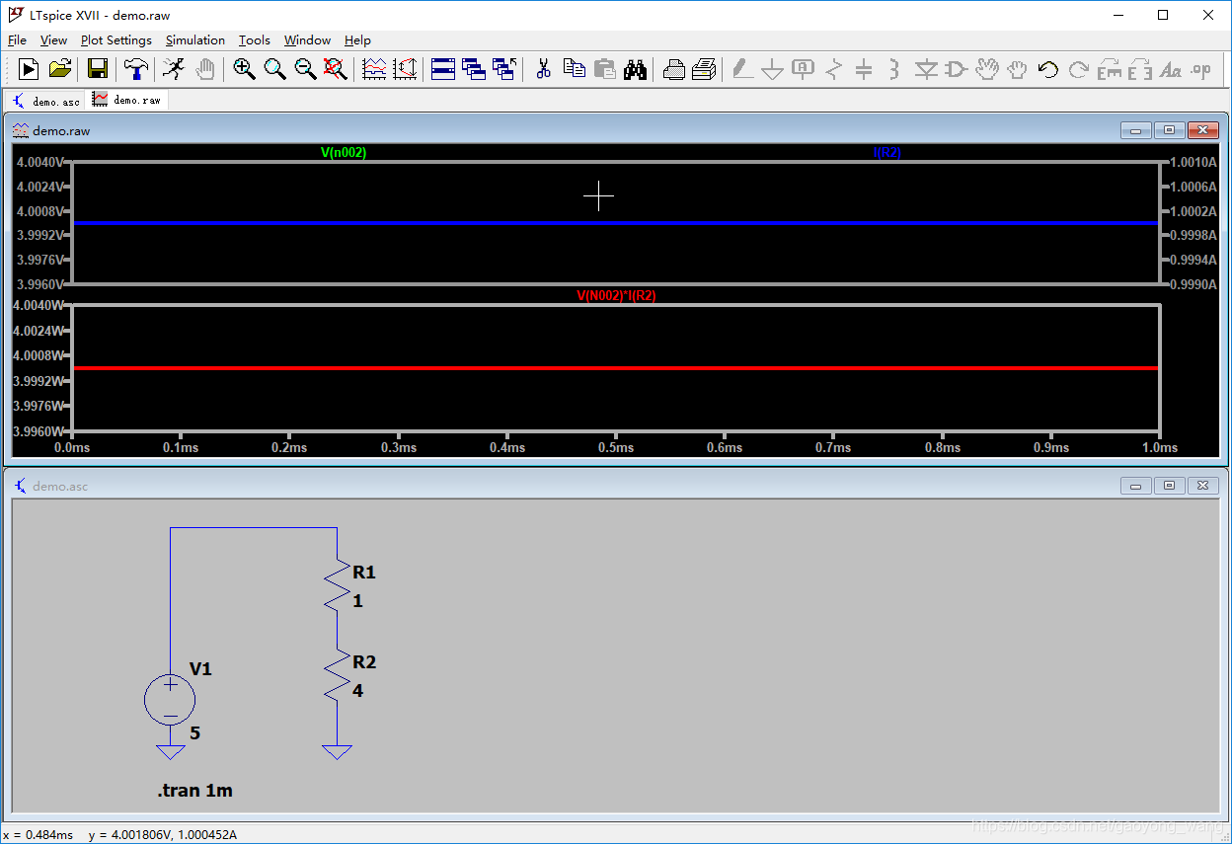Place a ground symbol icon
Viewport: 1232px width, 844px height.
pos(773,68)
